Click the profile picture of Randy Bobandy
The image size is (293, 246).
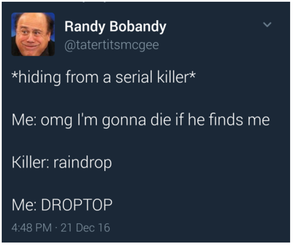point(33,34)
